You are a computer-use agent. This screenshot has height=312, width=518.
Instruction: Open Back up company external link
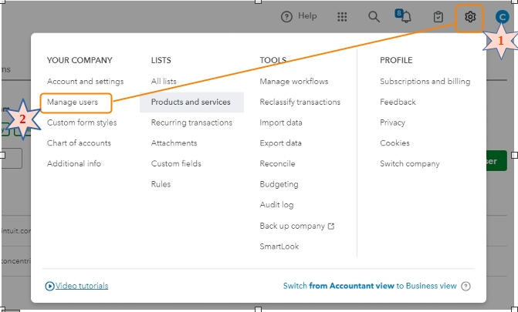[297, 226]
